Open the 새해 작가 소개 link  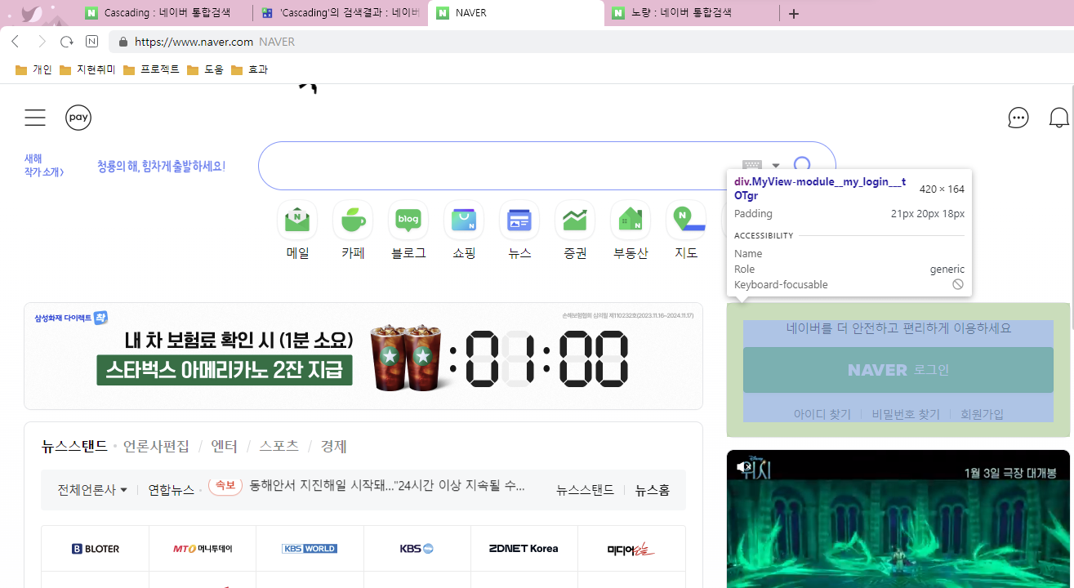coord(44,165)
